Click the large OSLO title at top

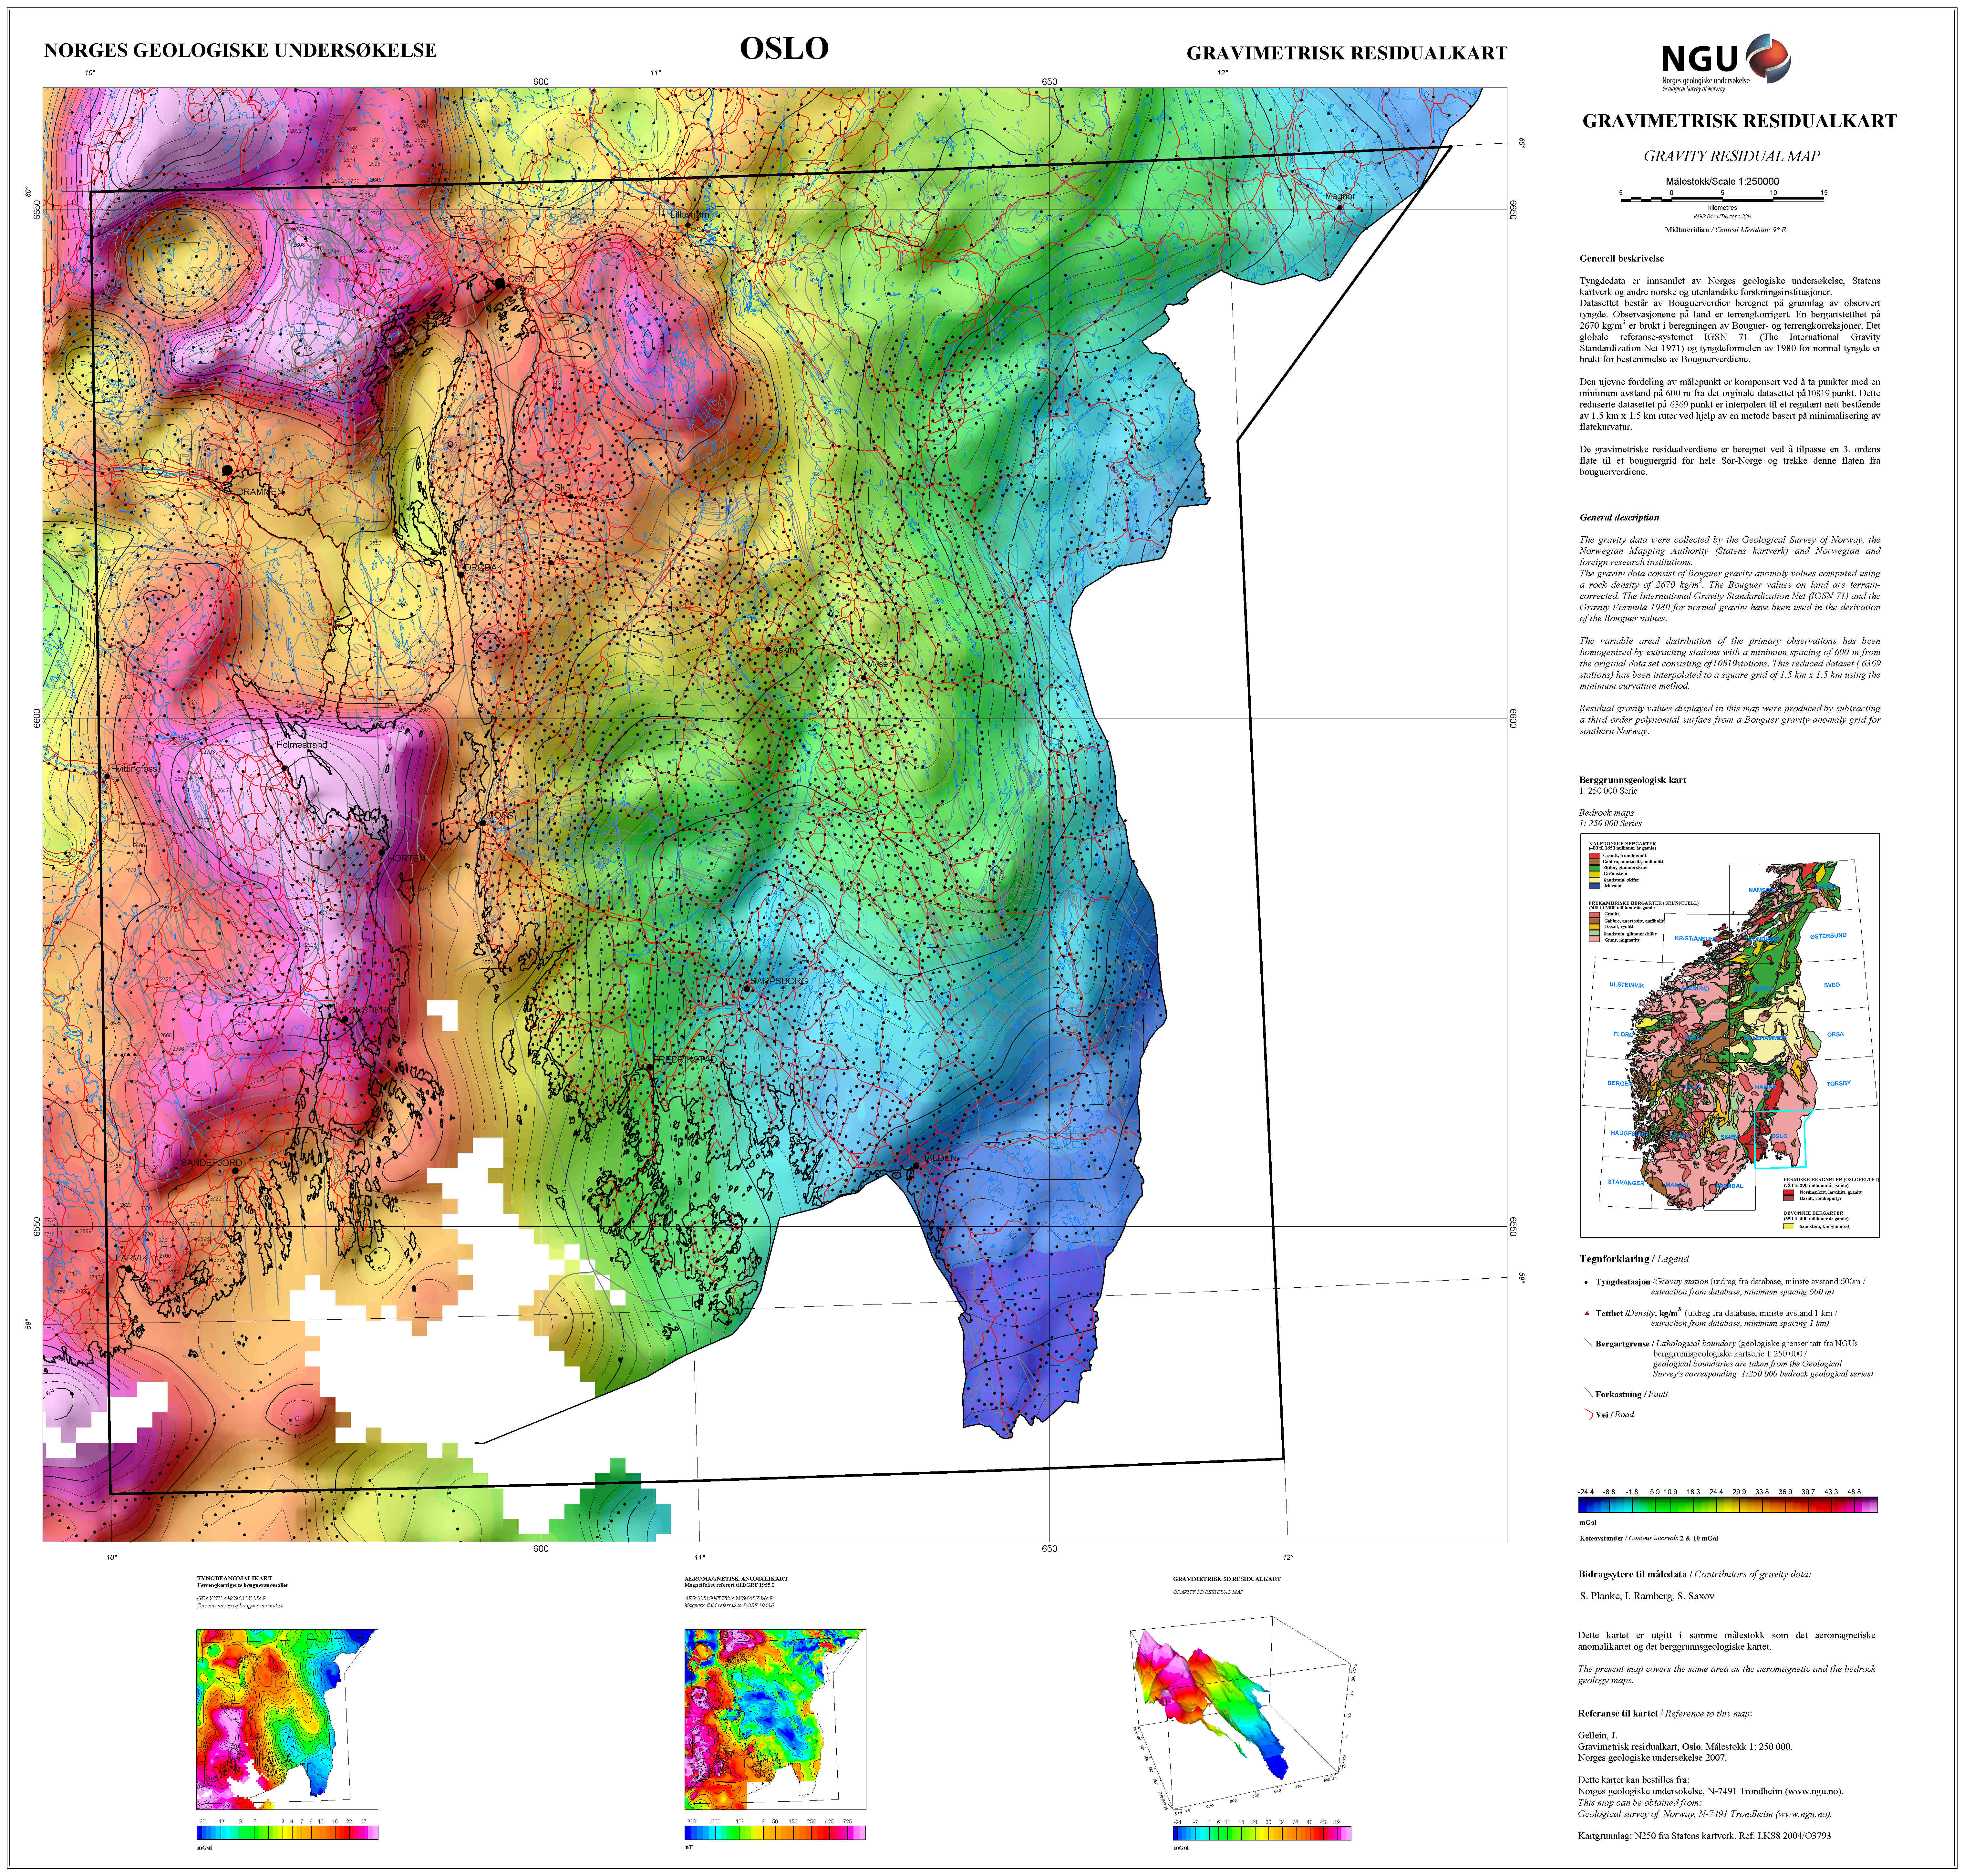pos(784,48)
